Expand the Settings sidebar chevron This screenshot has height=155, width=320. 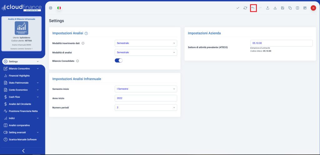pyautogui.click(x=38, y=61)
